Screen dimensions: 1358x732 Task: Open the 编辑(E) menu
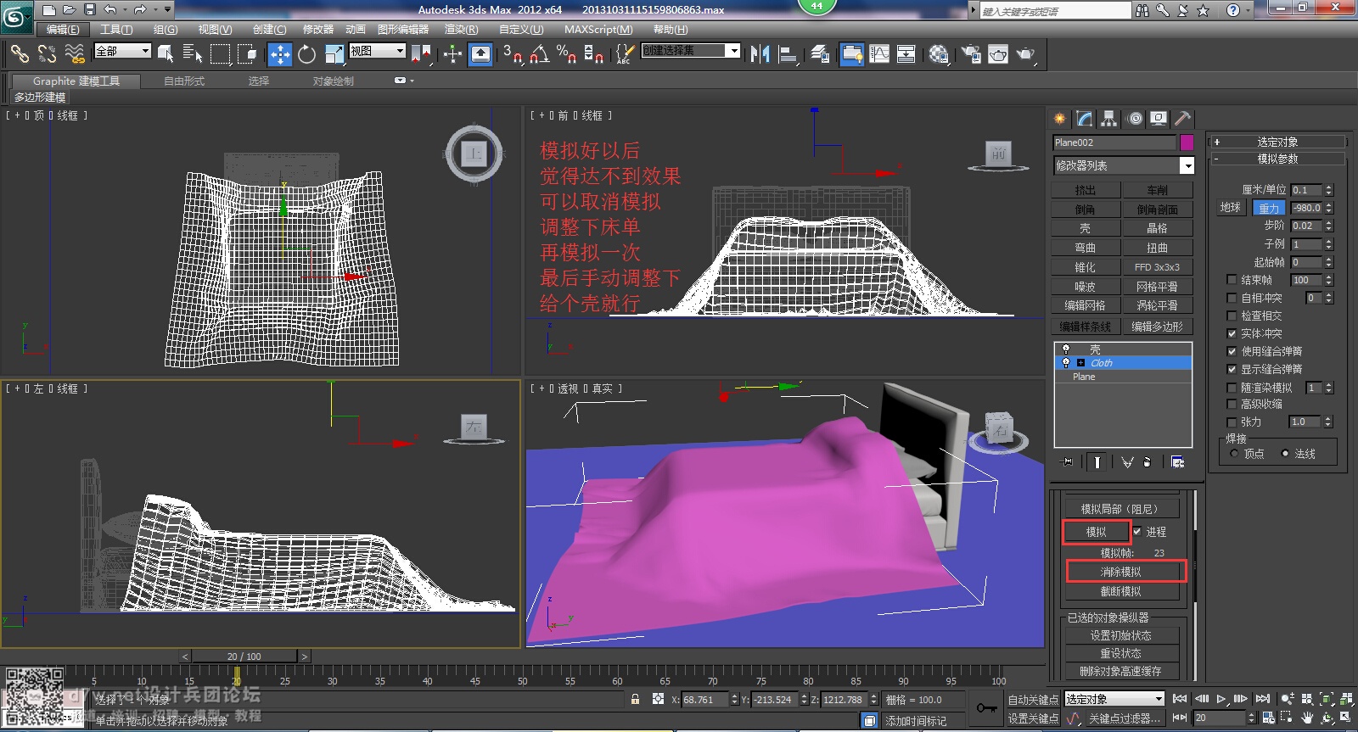pyautogui.click(x=63, y=30)
